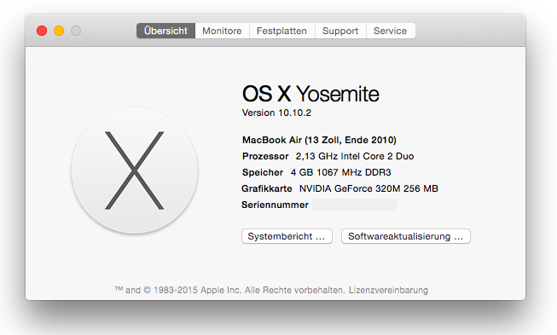557x335 pixels.
Task: Go to the Service tab
Action: [390, 31]
